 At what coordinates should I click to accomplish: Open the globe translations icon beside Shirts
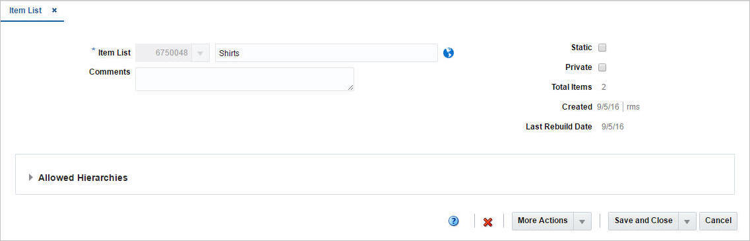448,53
